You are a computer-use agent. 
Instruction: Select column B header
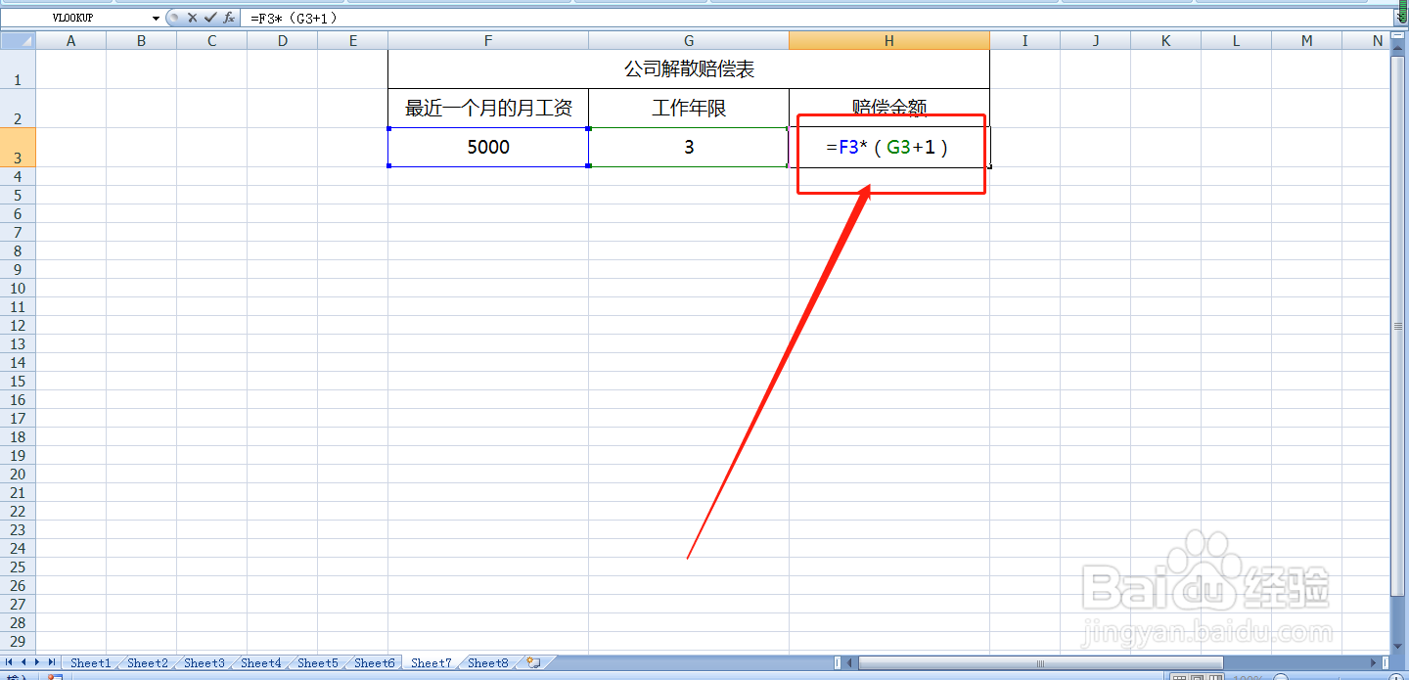click(141, 40)
